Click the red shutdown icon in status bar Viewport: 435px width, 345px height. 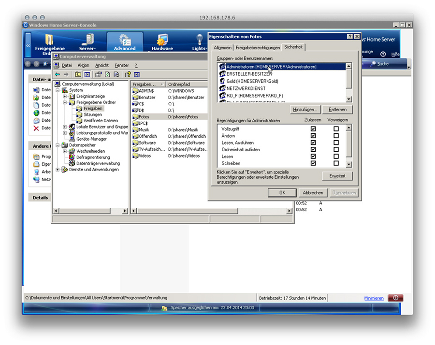[x=395, y=298]
